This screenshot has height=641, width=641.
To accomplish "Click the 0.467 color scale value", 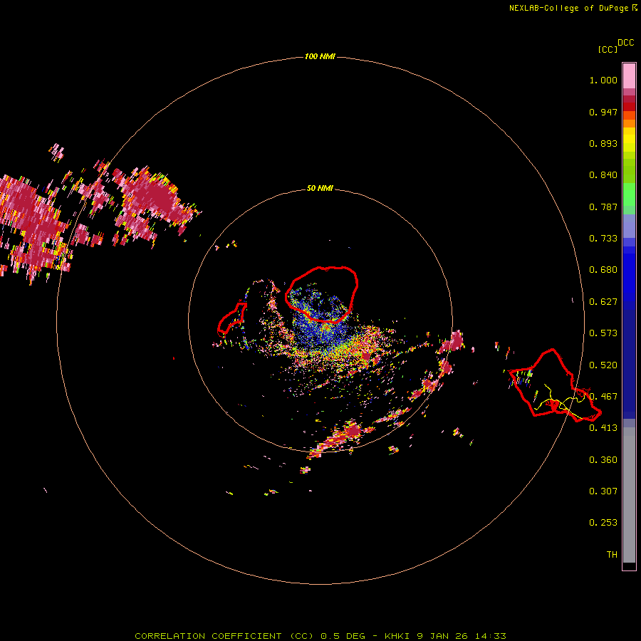I will pyautogui.click(x=603, y=397).
